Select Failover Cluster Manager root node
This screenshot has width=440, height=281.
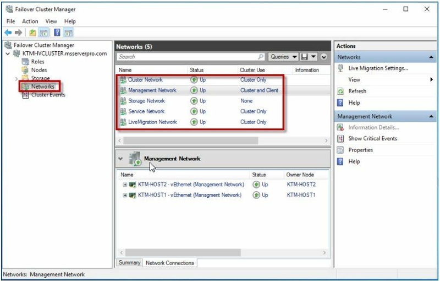pos(44,45)
